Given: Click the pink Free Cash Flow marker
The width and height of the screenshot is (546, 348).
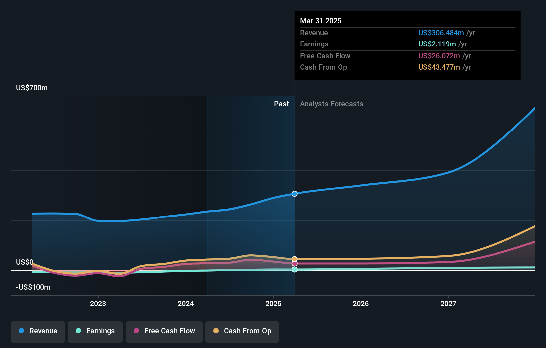Looking at the screenshot, I should [295, 264].
